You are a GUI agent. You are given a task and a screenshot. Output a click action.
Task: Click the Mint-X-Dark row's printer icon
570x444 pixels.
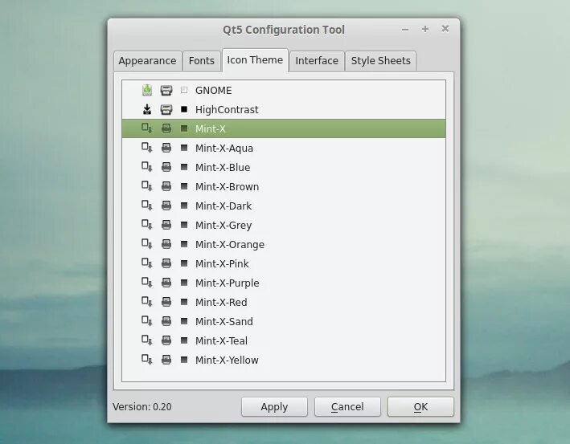point(166,205)
